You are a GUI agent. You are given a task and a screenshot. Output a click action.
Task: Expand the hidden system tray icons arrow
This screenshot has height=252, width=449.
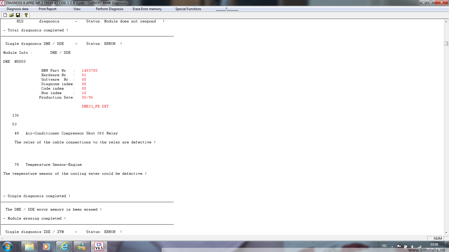coord(392,246)
